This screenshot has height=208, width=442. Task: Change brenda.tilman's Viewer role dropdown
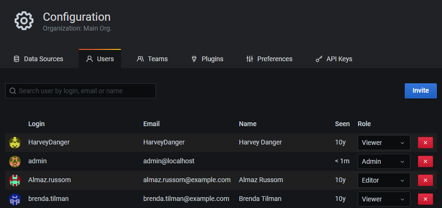pyautogui.click(x=384, y=199)
